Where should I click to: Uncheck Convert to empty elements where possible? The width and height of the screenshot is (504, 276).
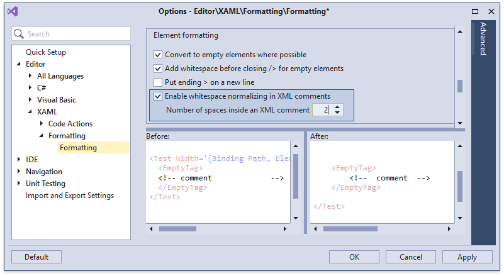[158, 55]
